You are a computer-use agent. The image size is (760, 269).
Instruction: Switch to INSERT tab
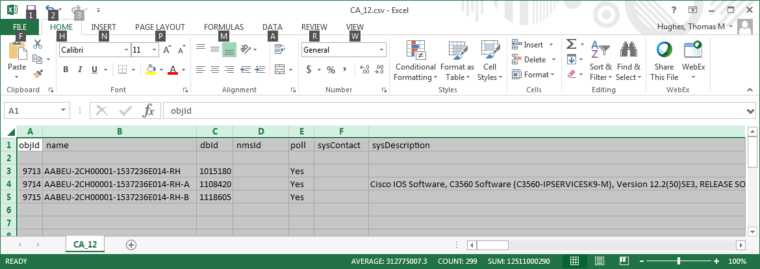coord(104,27)
